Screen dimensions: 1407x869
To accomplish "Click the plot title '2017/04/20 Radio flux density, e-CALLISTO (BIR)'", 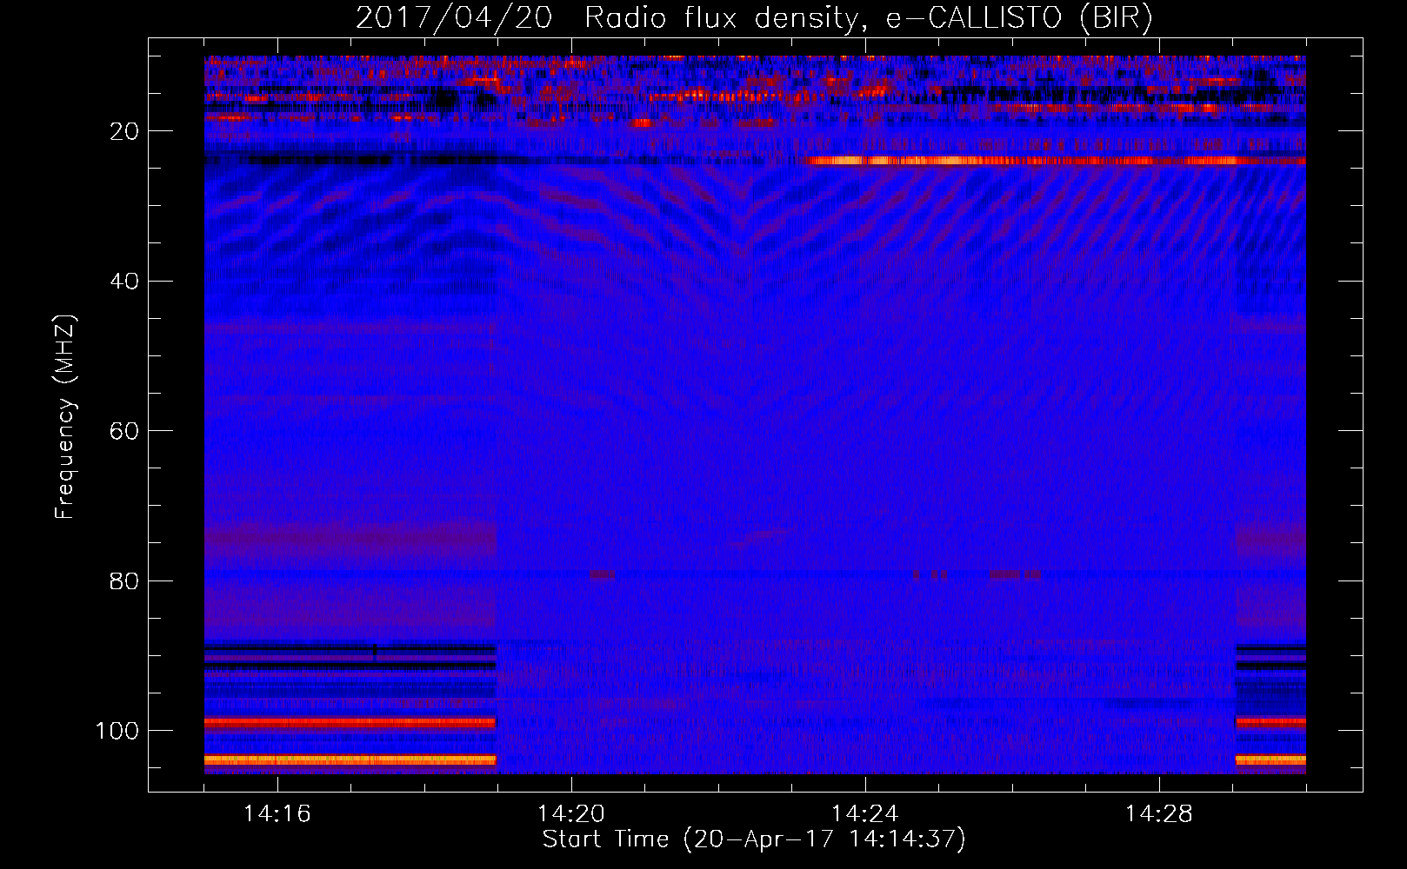I will point(754,17).
